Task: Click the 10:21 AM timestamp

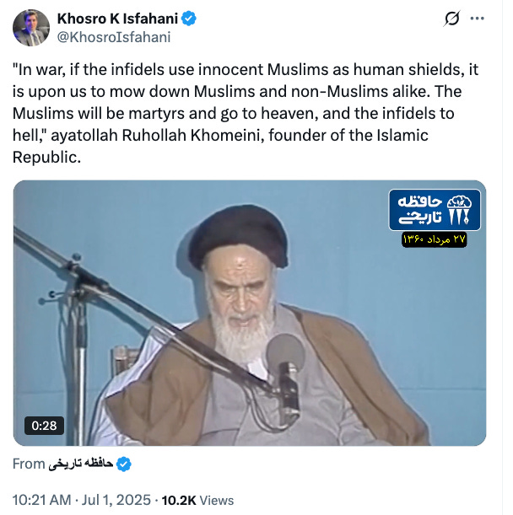Action: [41, 500]
